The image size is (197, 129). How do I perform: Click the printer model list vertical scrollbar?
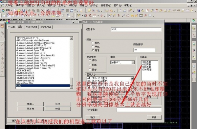tap(71, 62)
